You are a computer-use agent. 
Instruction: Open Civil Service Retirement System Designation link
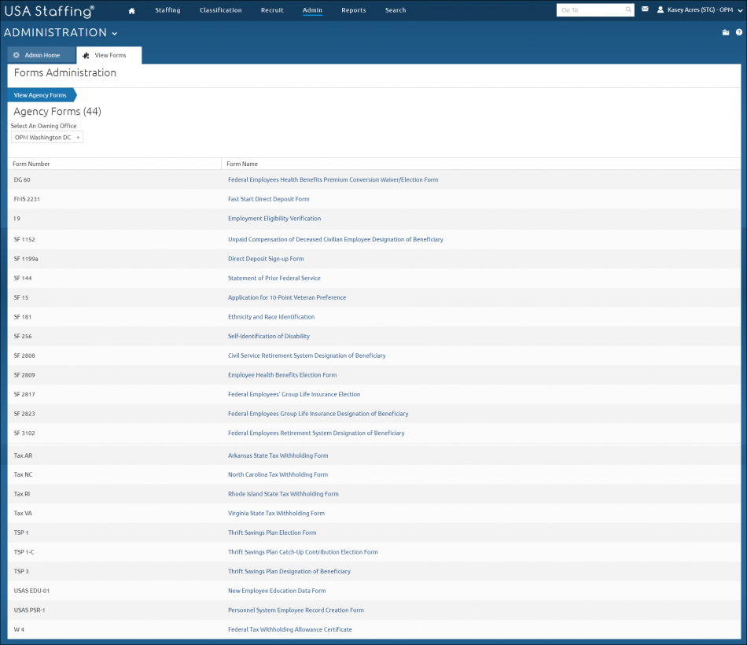(307, 356)
